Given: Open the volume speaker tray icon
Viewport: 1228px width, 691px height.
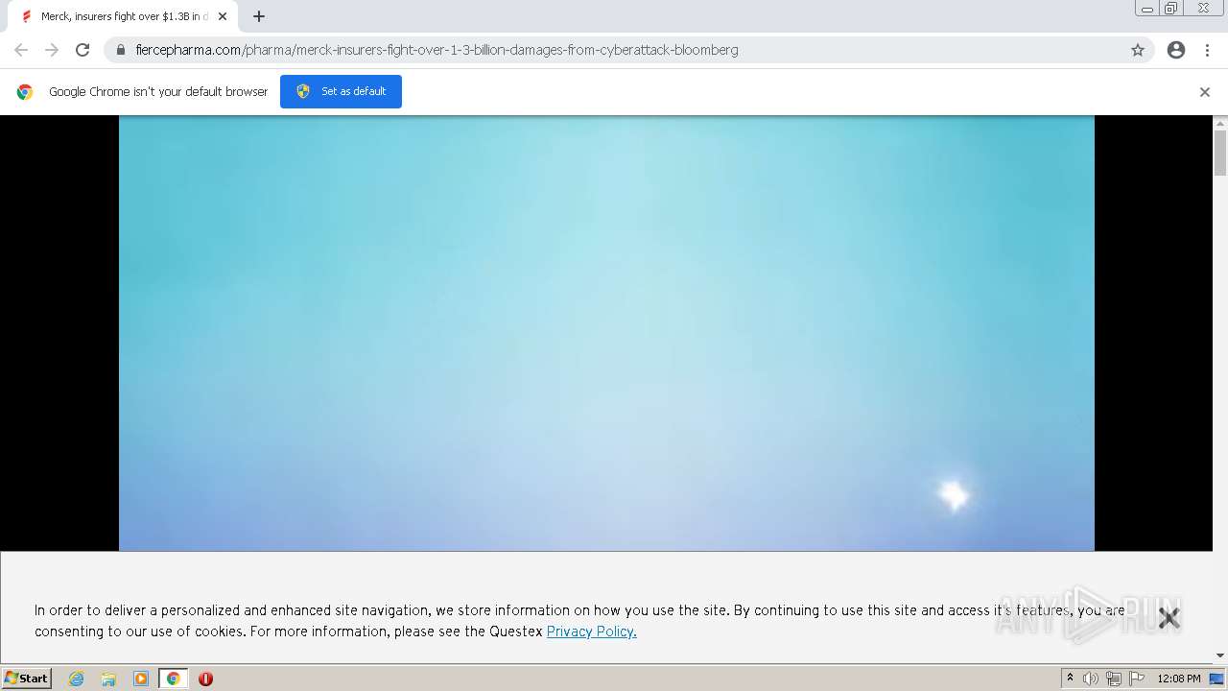Looking at the screenshot, I should 1091,679.
